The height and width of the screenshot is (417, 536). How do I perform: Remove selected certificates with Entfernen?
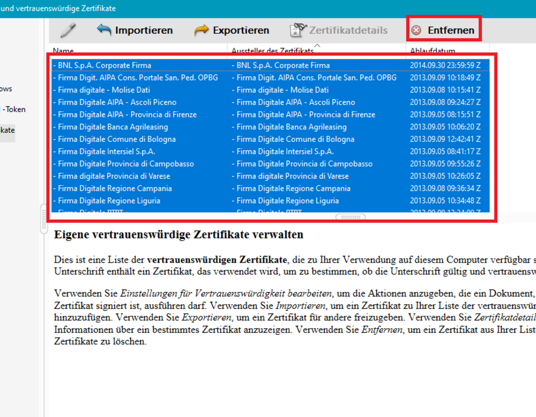point(451,30)
